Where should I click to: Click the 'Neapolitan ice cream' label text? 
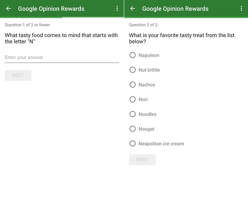pyautogui.click(x=161, y=144)
